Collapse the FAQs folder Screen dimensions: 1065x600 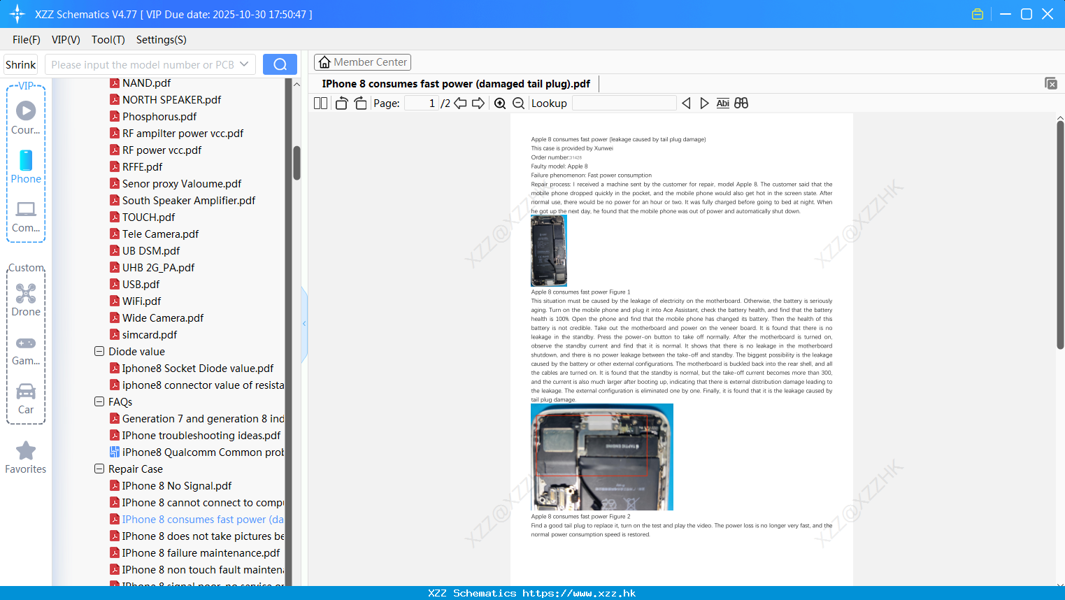pyautogui.click(x=99, y=401)
